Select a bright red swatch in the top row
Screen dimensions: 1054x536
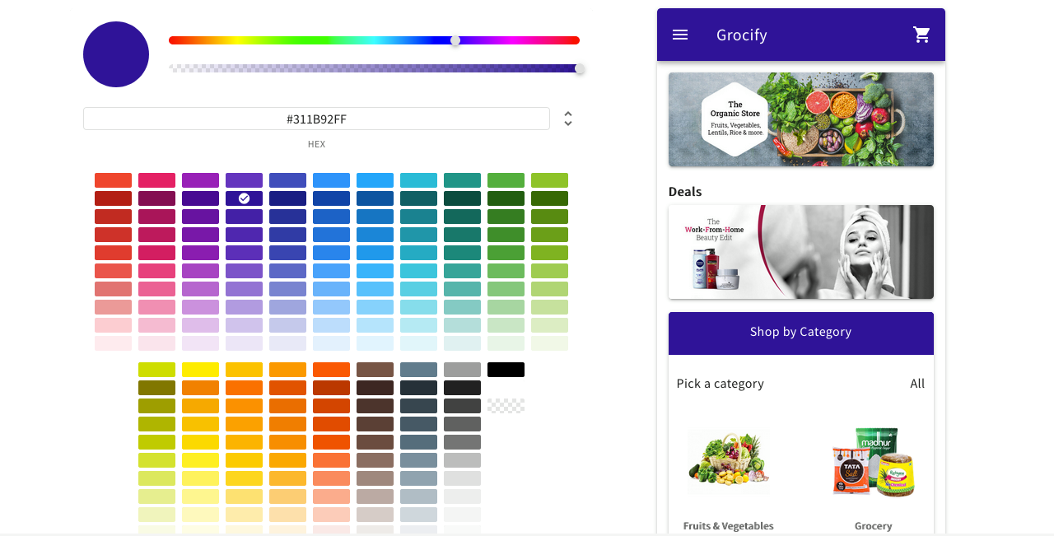point(113,179)
